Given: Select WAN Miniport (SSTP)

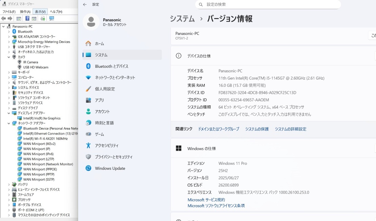Looking at the screenshot, I should (39, 179).
